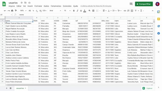Click the Undo arrow icon
Screen dimensions: 162x91
coord(5,11)
